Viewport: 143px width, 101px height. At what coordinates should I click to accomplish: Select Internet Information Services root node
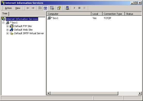pyautogui.click(x=22, y=19)
